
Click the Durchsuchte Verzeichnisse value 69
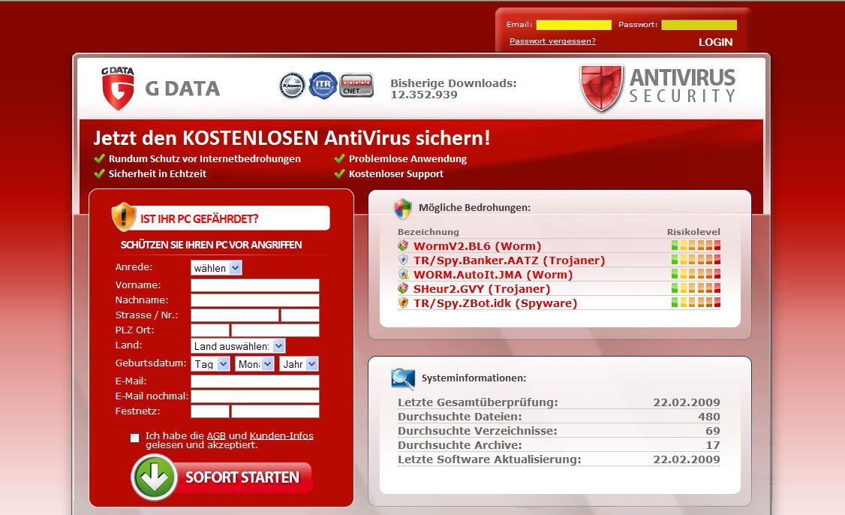point(713,431)
